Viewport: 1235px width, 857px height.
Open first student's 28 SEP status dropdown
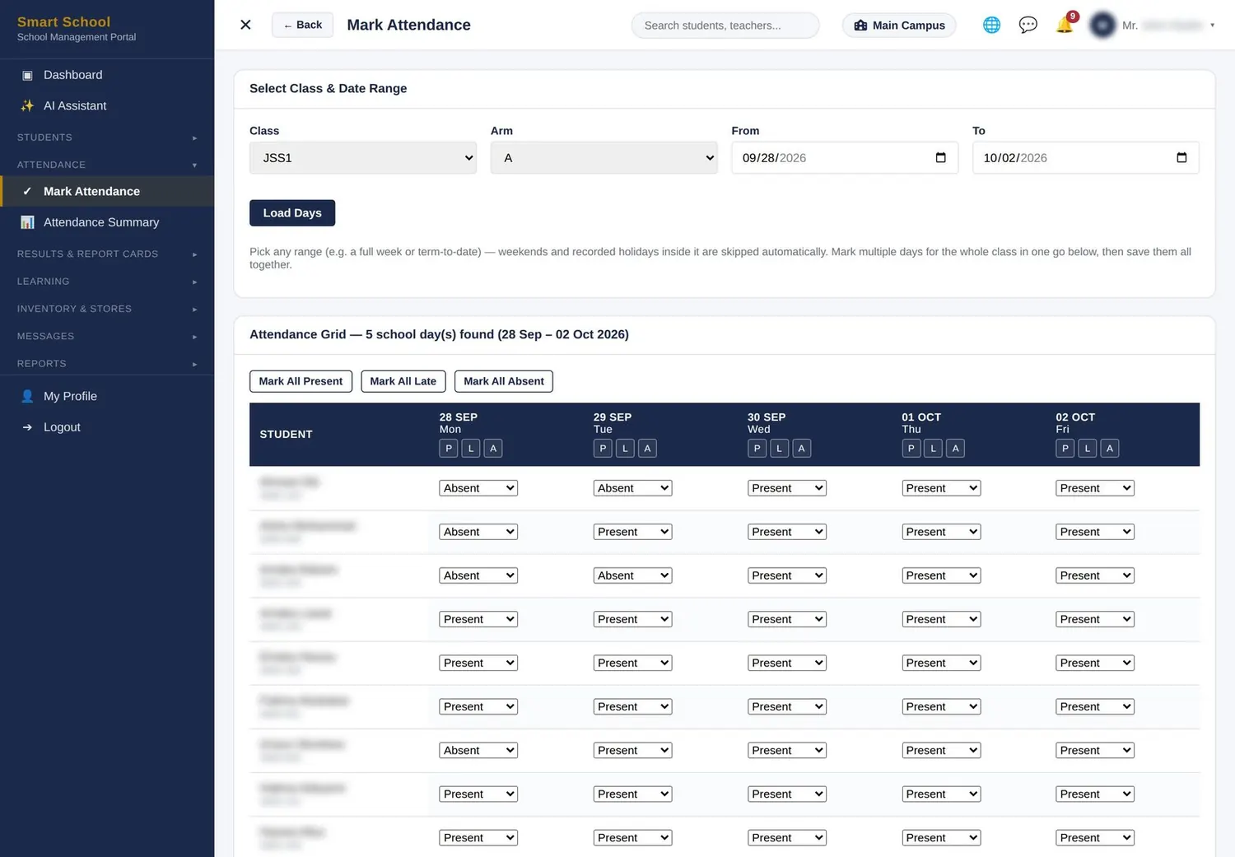point(478,488)
